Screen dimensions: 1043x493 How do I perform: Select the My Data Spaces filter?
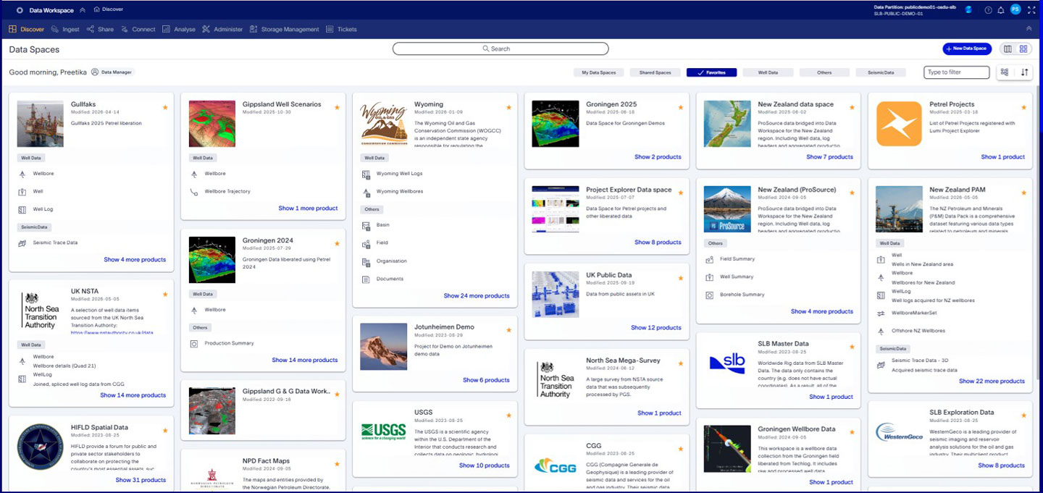point(598,72)
